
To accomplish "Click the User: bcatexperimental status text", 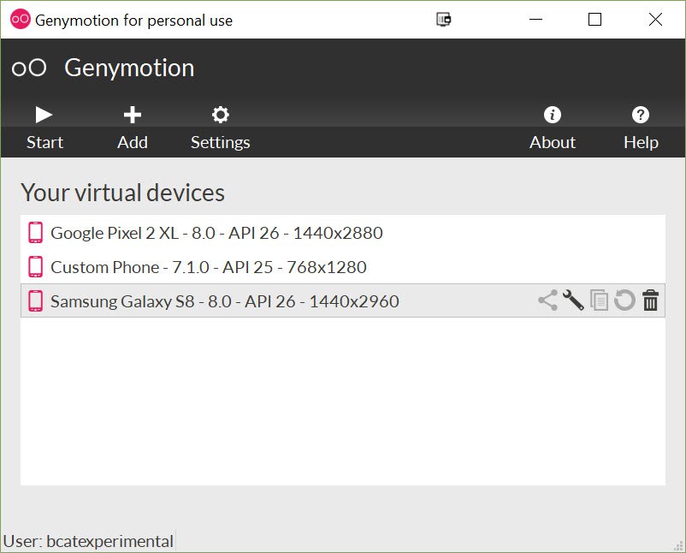I will pos(88,541).
